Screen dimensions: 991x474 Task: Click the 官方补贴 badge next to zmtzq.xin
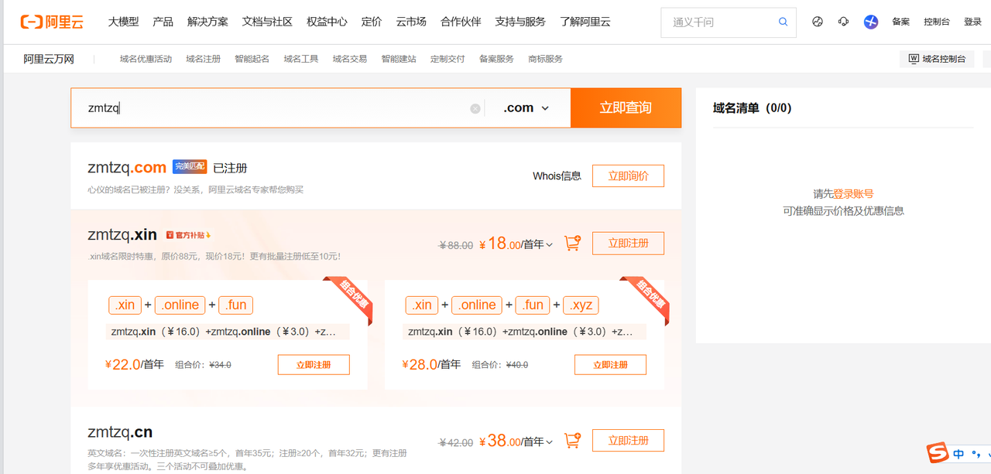tap(188, 234)
